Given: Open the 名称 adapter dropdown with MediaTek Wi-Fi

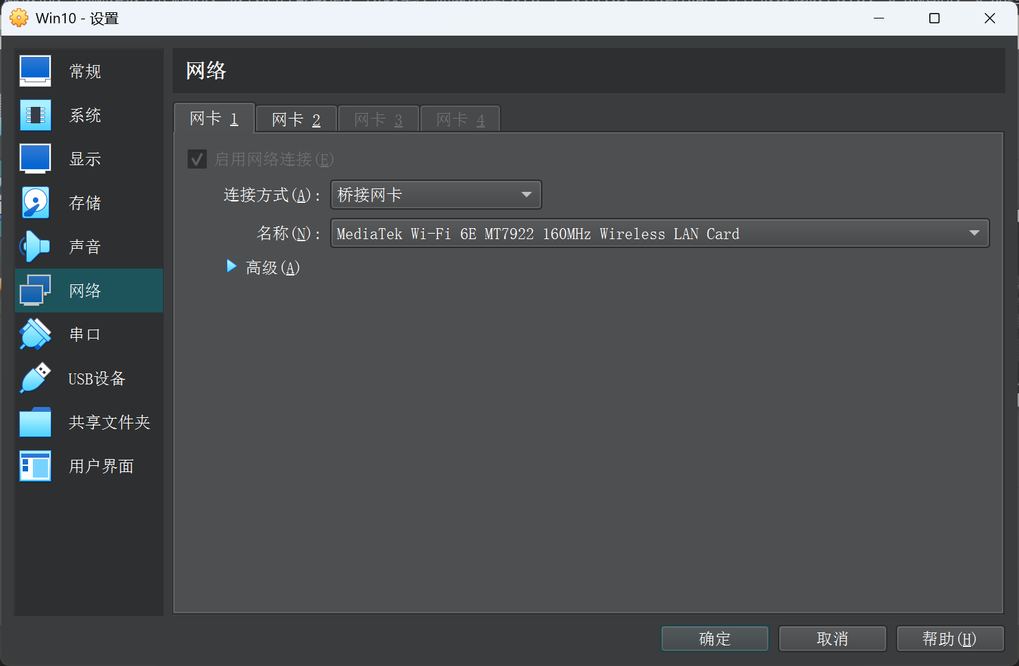Looking at the screenshot, I should click(x=659, y=234).
